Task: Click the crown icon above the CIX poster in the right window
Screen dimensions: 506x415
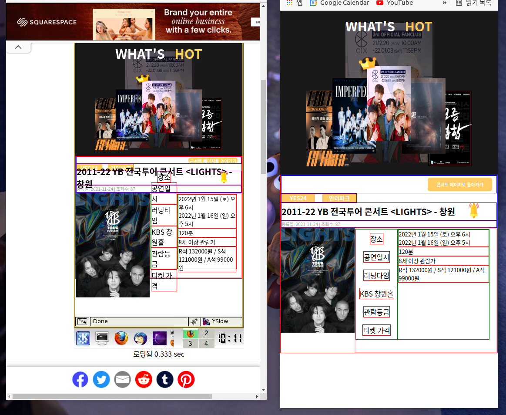Action: (x=368, y=63)
